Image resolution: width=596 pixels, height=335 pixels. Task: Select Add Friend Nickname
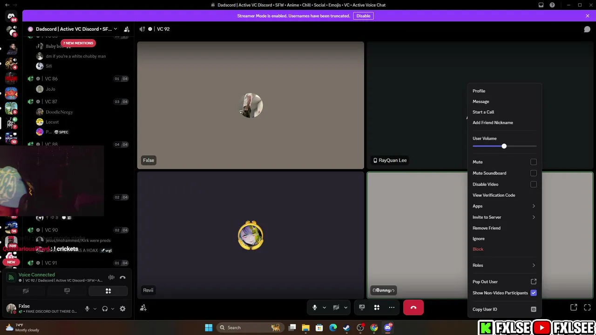pos(504,123)
